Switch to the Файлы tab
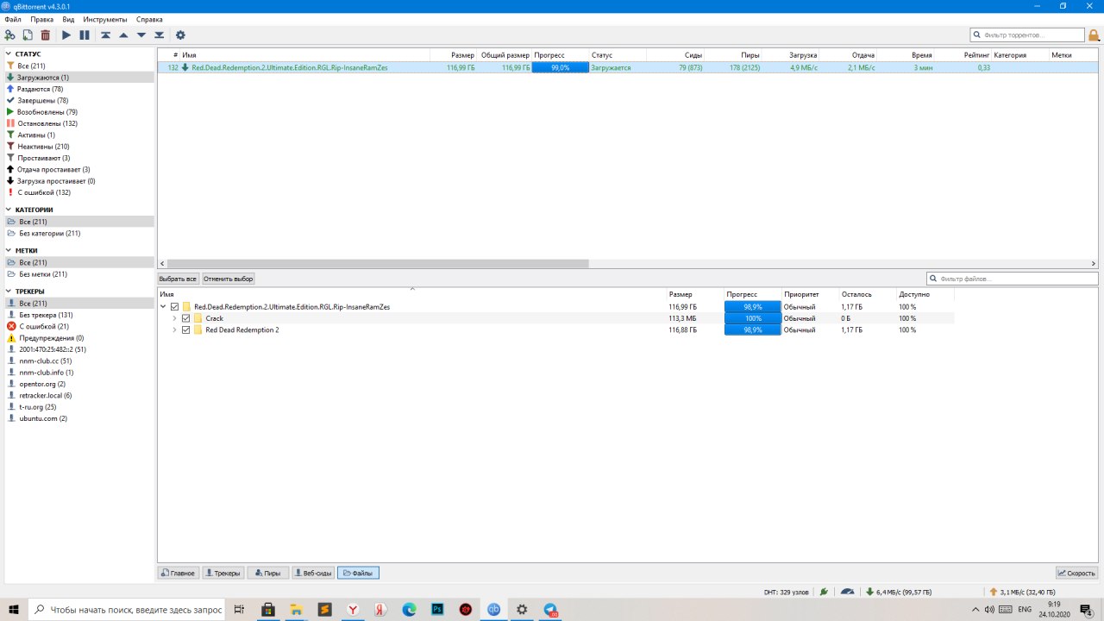Screen dimensions: 1104x621 (358, 573)
